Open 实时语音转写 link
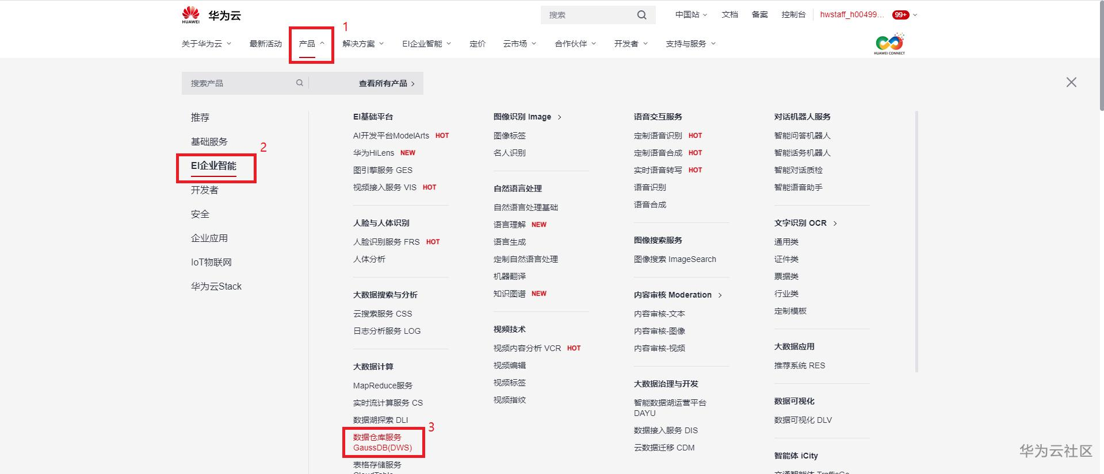Image resolution: width=1104 pixels, height=474 pixels. click(x=658, y=170)
